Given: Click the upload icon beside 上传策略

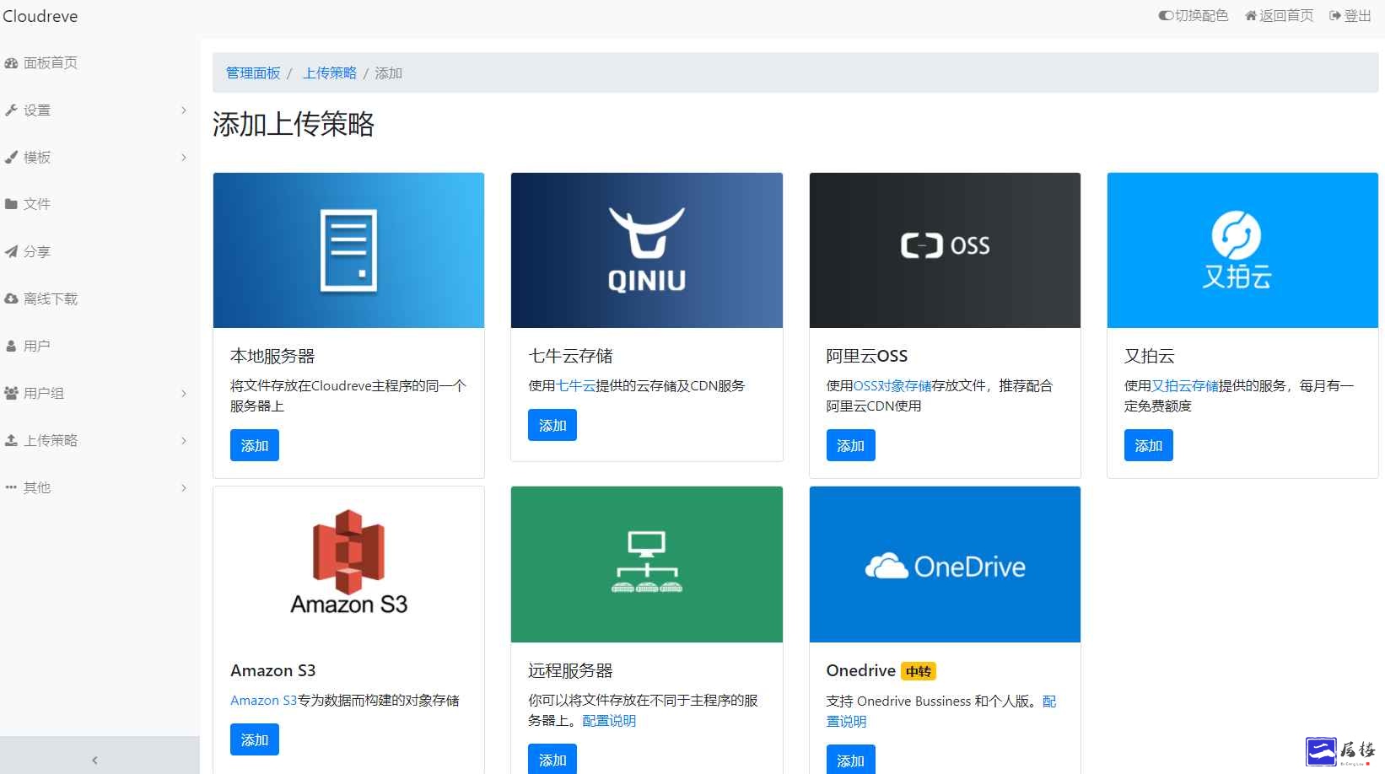Looking at the screenshot, I should click(x=11, y=440).
